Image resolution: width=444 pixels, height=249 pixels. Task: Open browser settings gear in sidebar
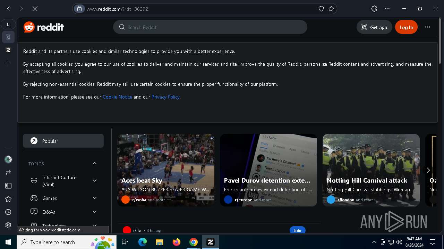coord(8,225)
